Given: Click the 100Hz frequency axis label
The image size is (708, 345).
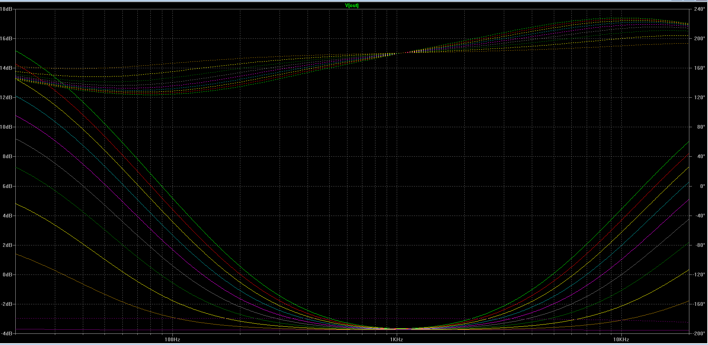Looking at the screenshot, I should 172,339.
